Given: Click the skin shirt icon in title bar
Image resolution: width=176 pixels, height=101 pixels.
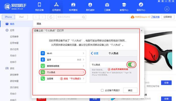Looking at the screenshot, I should [x=159, y=1].
